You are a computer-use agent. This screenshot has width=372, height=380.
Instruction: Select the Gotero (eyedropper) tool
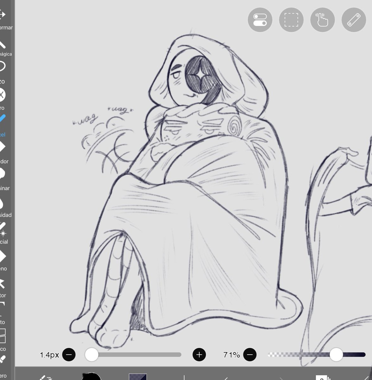pyautogui.click(x=3, y=366)
